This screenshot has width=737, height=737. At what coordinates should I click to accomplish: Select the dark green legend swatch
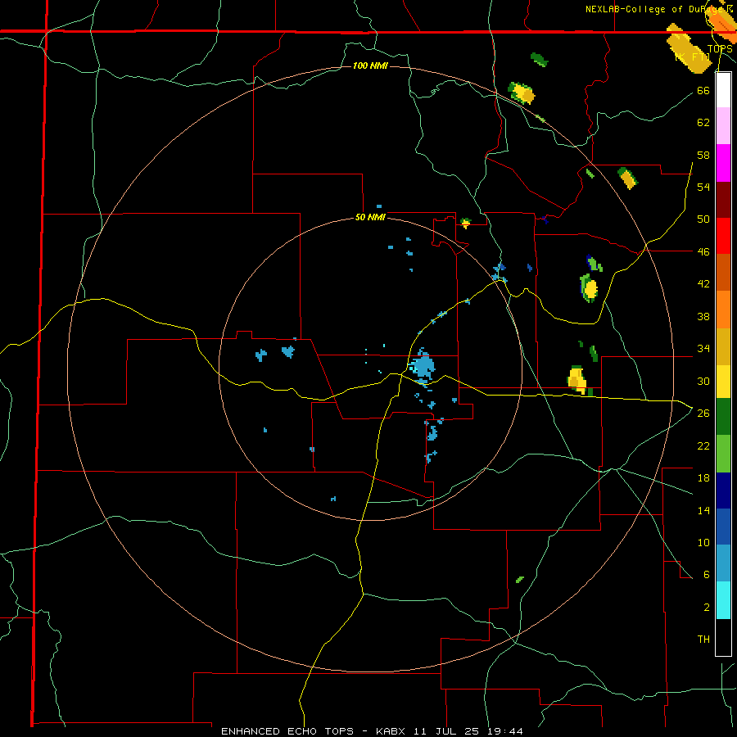(723, 417)
